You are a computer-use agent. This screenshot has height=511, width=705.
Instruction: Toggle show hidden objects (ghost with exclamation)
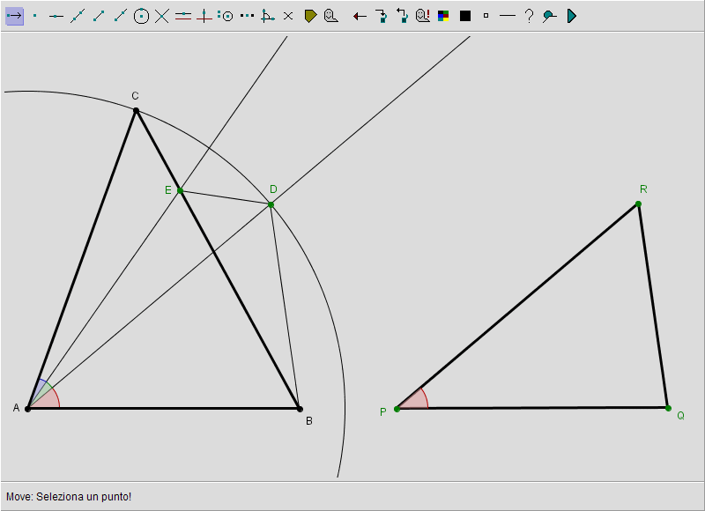[x=423, y=16]
